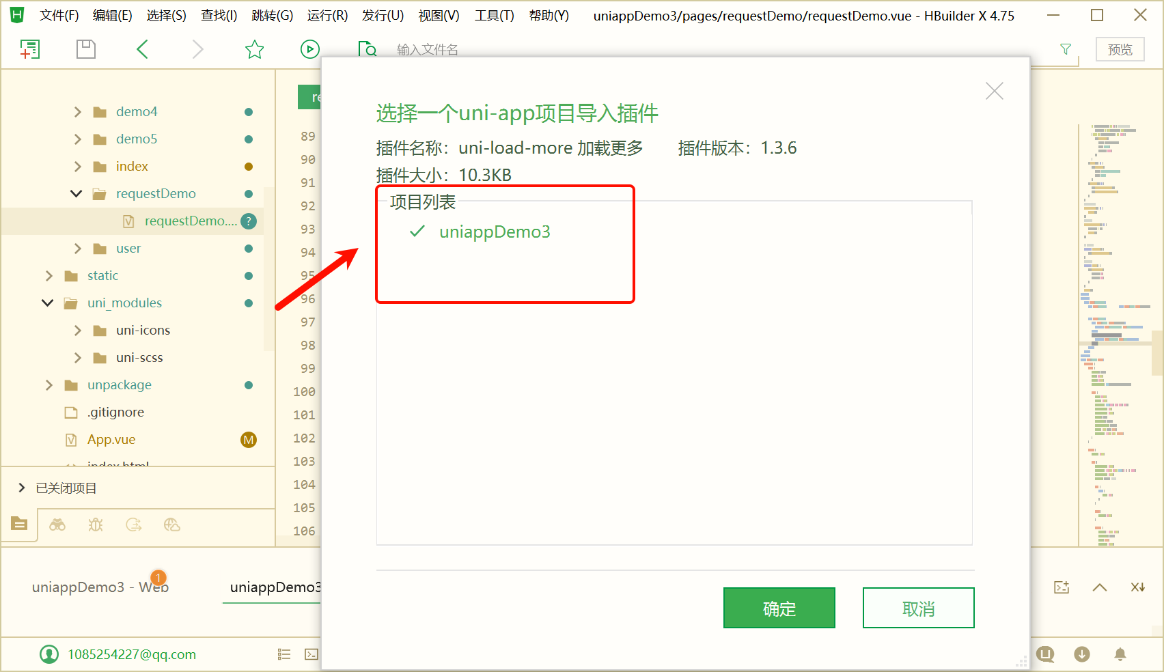Expand the uni-scss folder

tap(77, 358)
